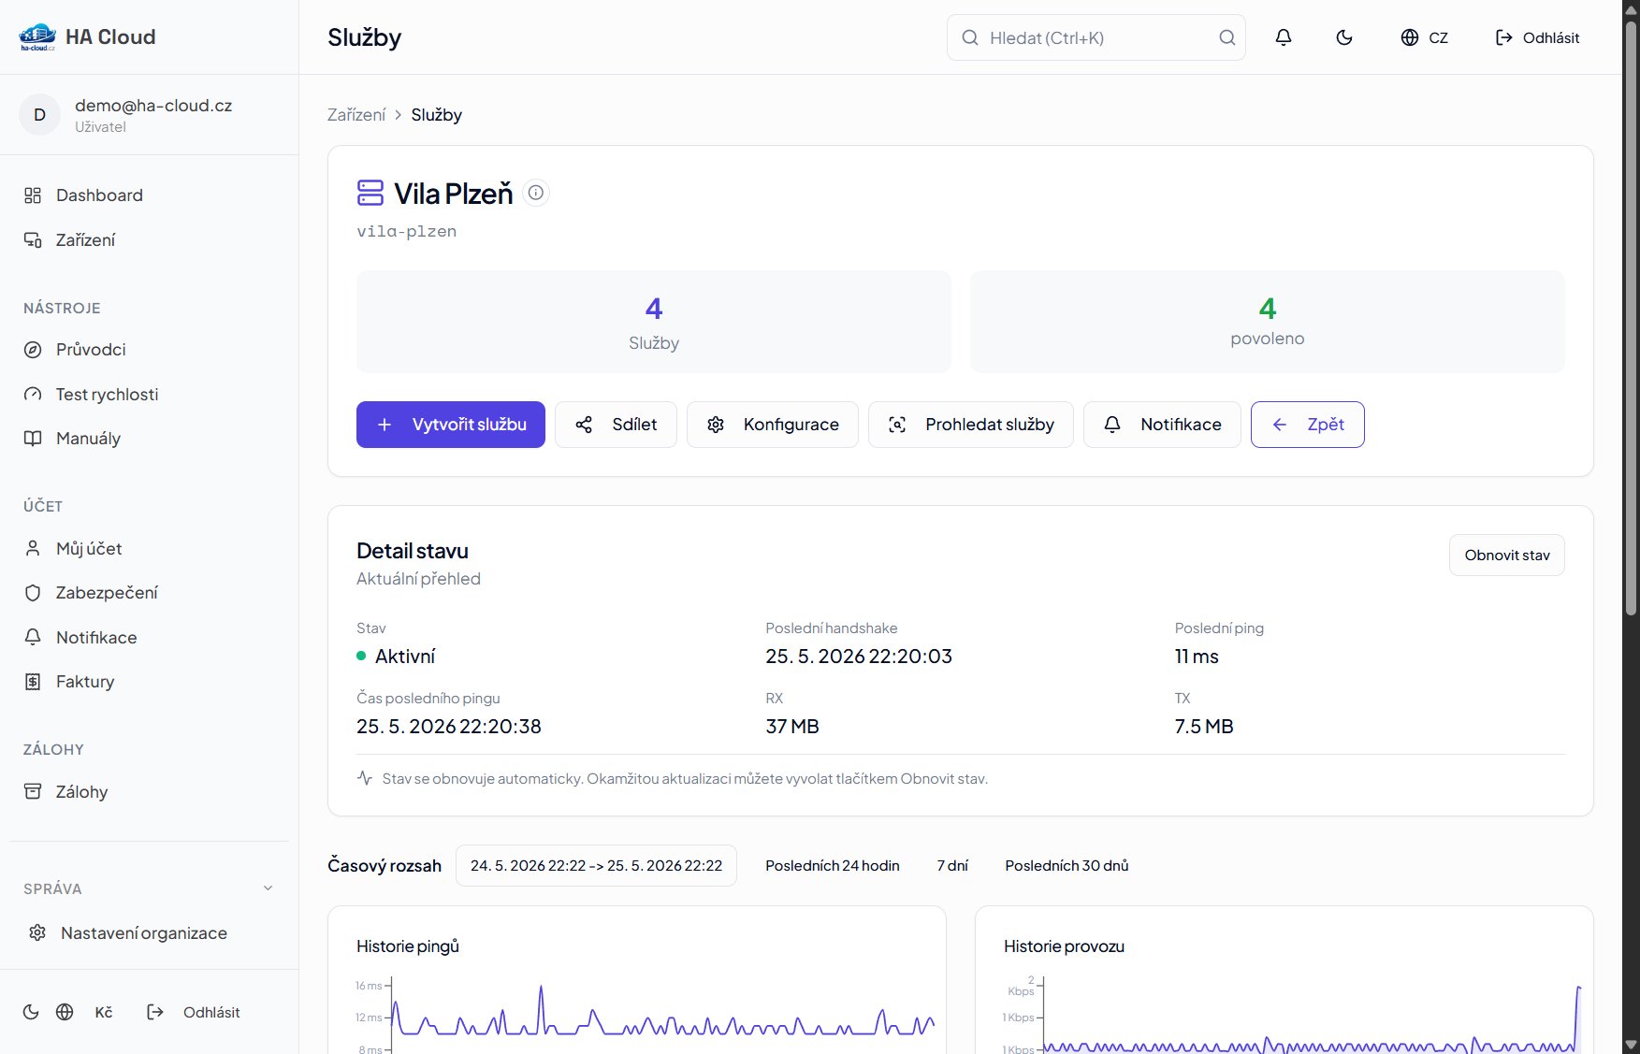The width and height of the screenshot is (1640, 1054).
Task: Toggle dark mode moon icon in top bar
Action: [x=1344, y=37]
